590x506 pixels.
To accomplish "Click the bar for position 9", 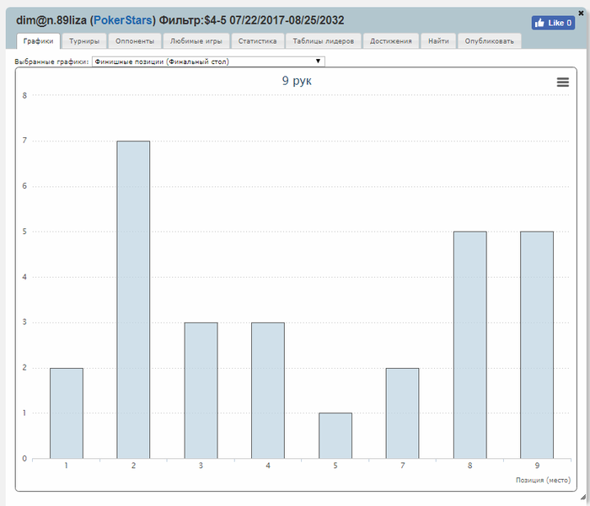I will 537,345.
